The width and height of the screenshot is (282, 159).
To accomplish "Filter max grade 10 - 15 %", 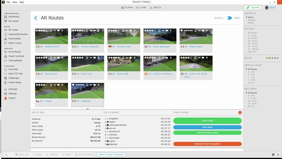I will (252, 101).
